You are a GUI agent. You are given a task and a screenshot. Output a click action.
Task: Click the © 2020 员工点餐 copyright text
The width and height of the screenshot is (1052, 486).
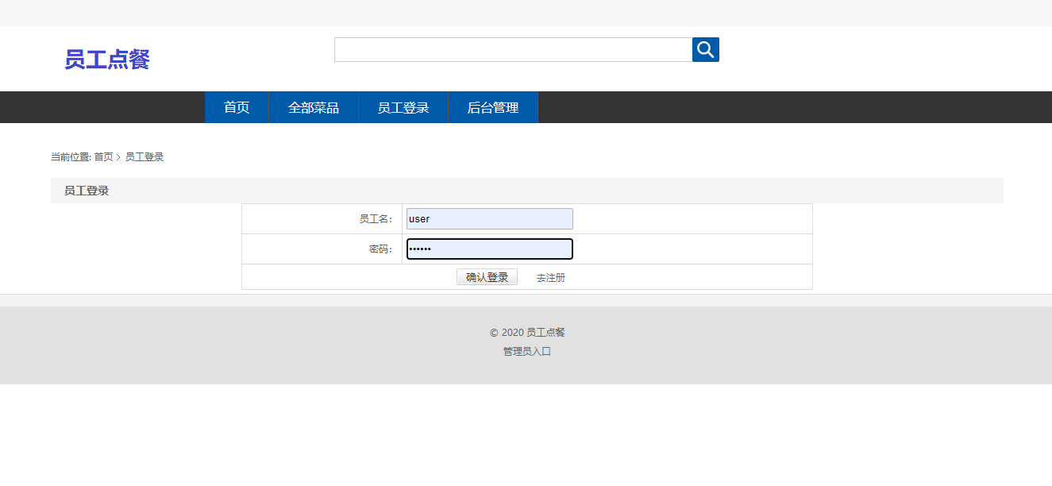[526, 332]
